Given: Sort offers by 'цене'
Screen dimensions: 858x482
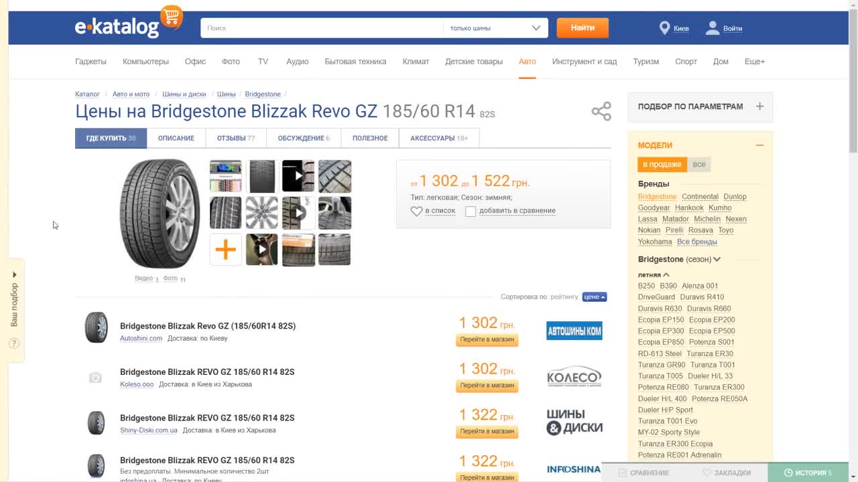Looking at the screenshot, I should click(x=595, y=297).
